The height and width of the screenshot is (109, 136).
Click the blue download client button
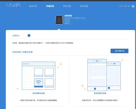click(x=119, y=51)
